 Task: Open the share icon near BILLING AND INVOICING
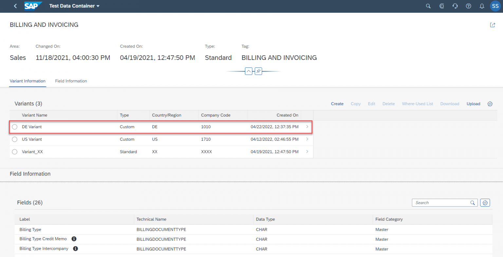[x=493, y=25]
